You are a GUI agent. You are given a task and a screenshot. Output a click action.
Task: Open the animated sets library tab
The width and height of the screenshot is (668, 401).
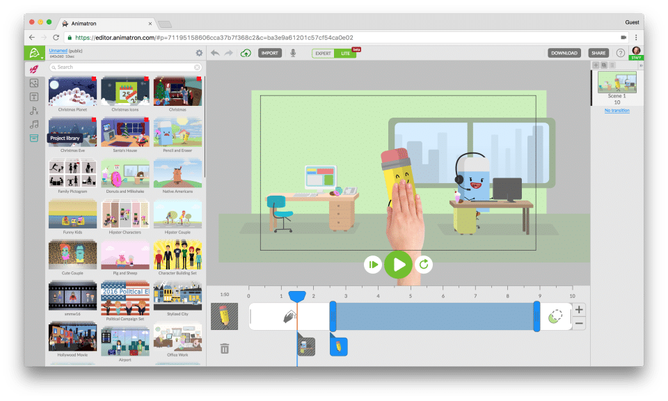tap(34, 69)
